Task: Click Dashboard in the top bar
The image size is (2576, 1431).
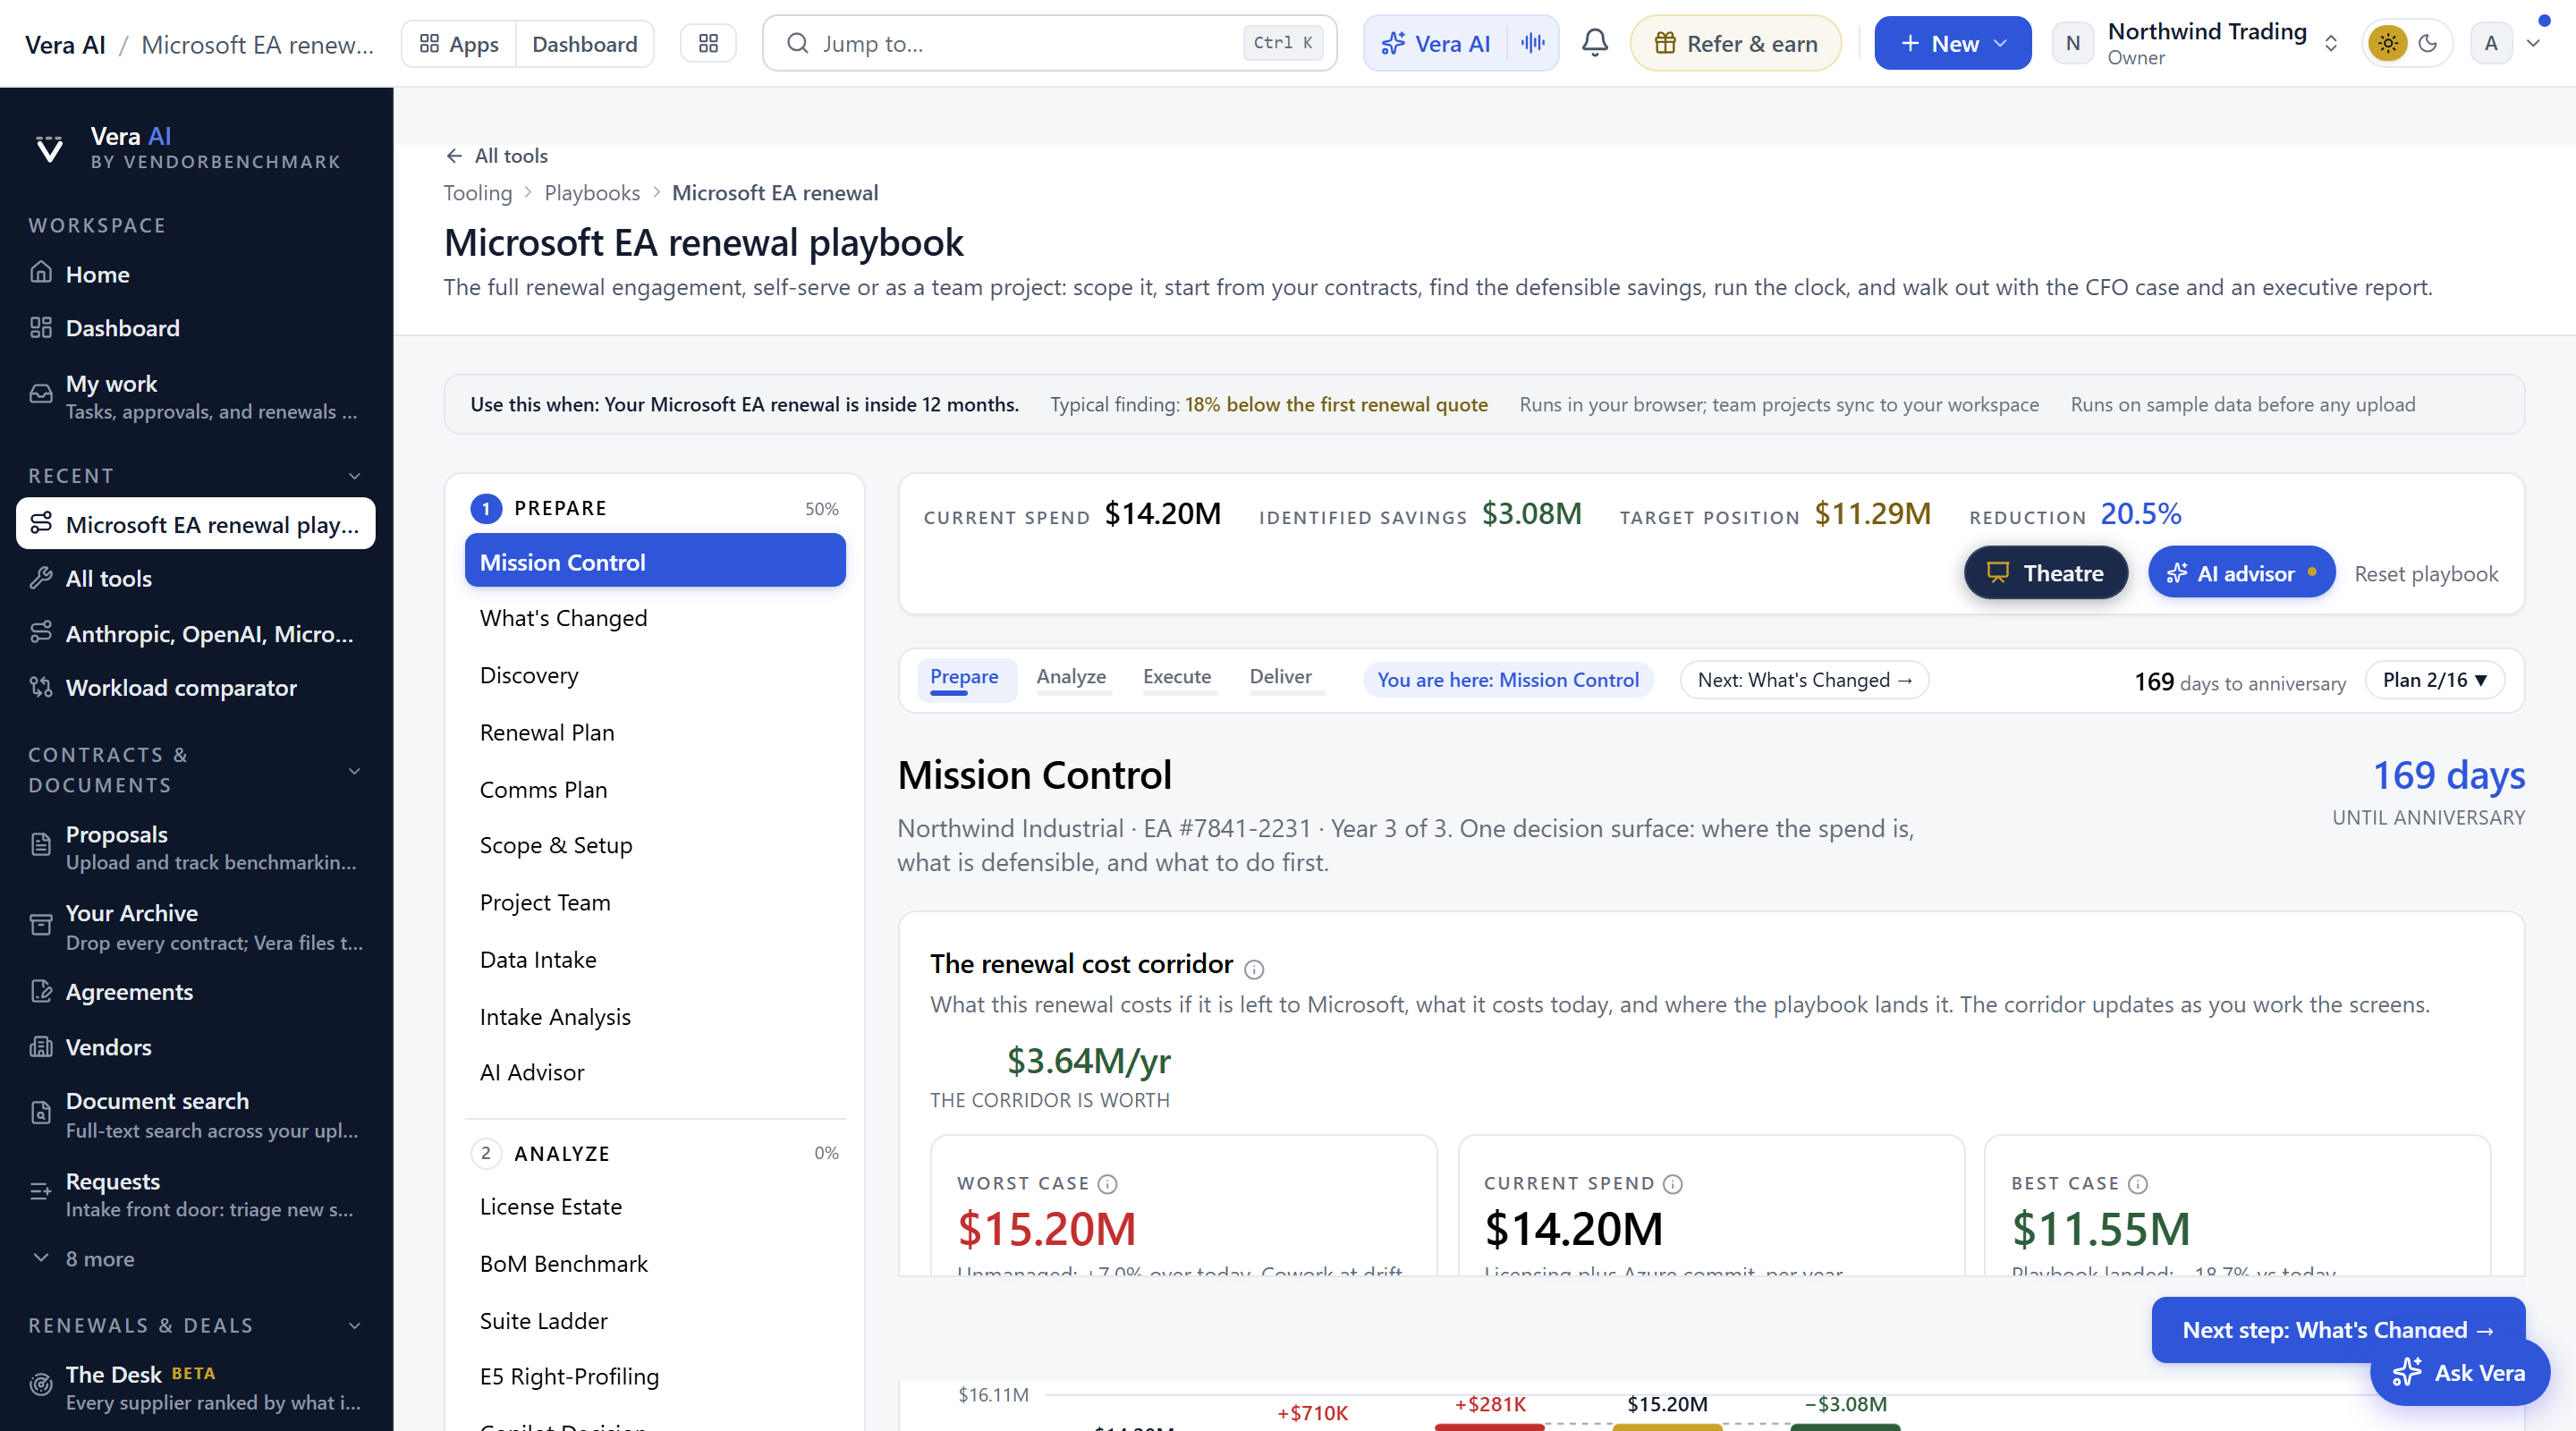Action: [x=584, y=44]
